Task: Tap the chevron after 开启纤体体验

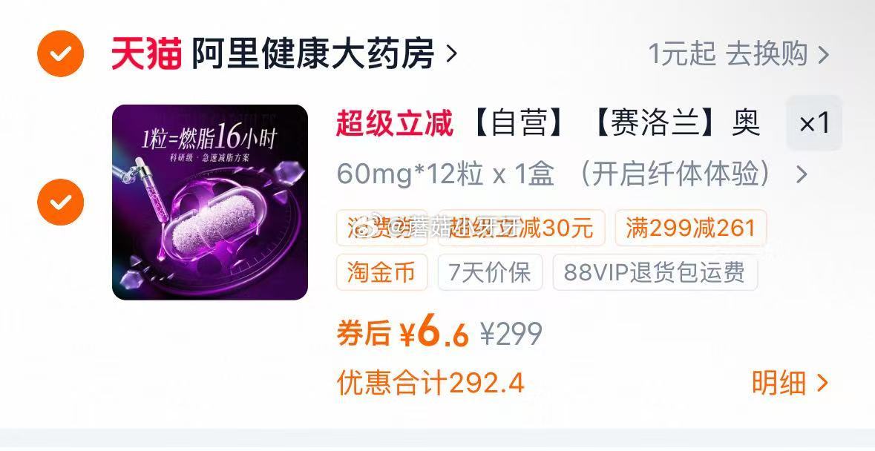Action: [x=802, y=175]
